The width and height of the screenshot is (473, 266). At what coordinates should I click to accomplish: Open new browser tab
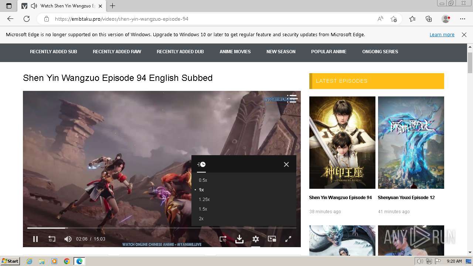pyautogui.click(x=113, y=6)
